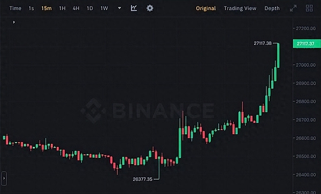Click the Time line-chart option

(x=16, y=9)
